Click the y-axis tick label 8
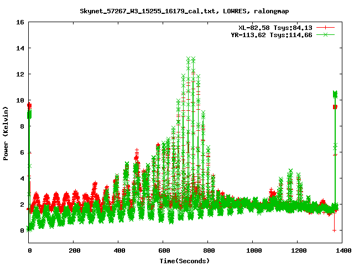This screenshot has width=354, height=266. click(22, 126)
